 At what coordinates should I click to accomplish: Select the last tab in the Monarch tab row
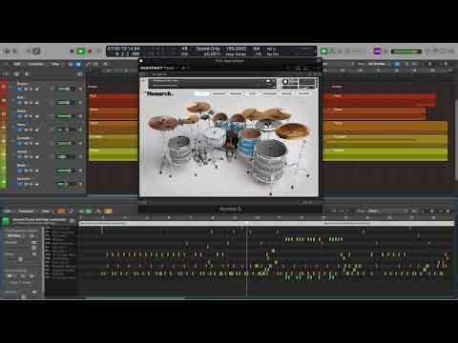coord(303,93)
